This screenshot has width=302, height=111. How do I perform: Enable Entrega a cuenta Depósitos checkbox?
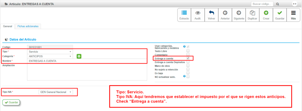coord(188,62)
